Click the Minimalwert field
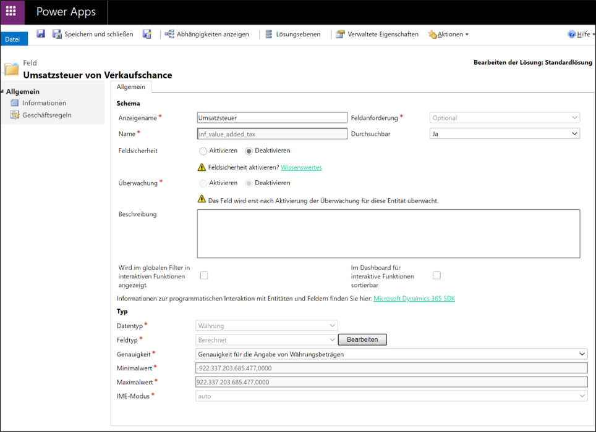 391,368
